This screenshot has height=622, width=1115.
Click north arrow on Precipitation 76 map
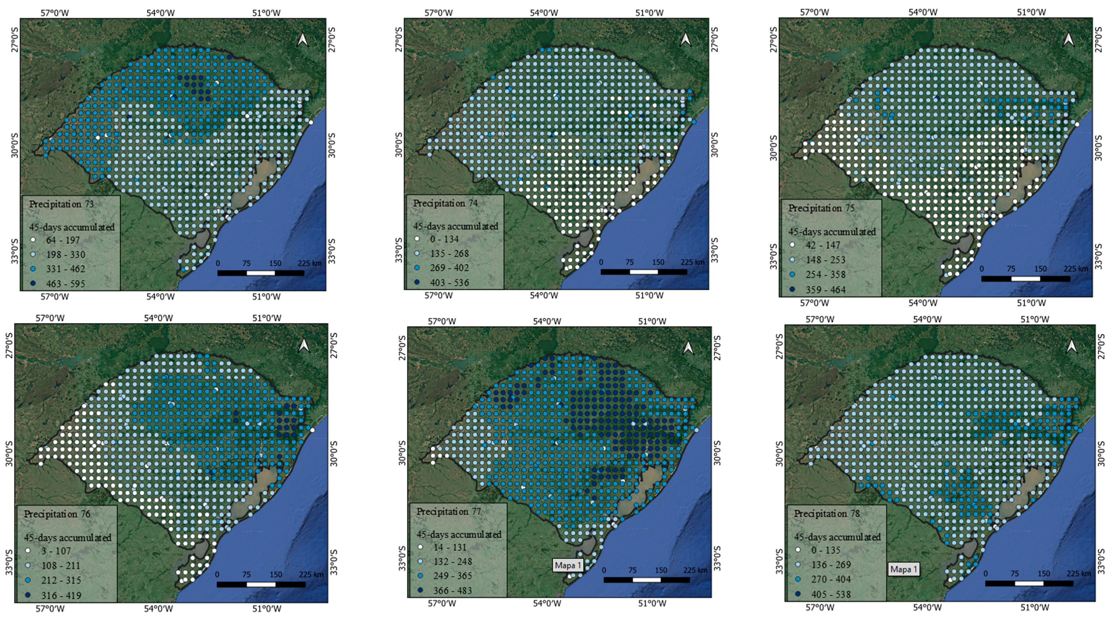click(x=304, y=345)
